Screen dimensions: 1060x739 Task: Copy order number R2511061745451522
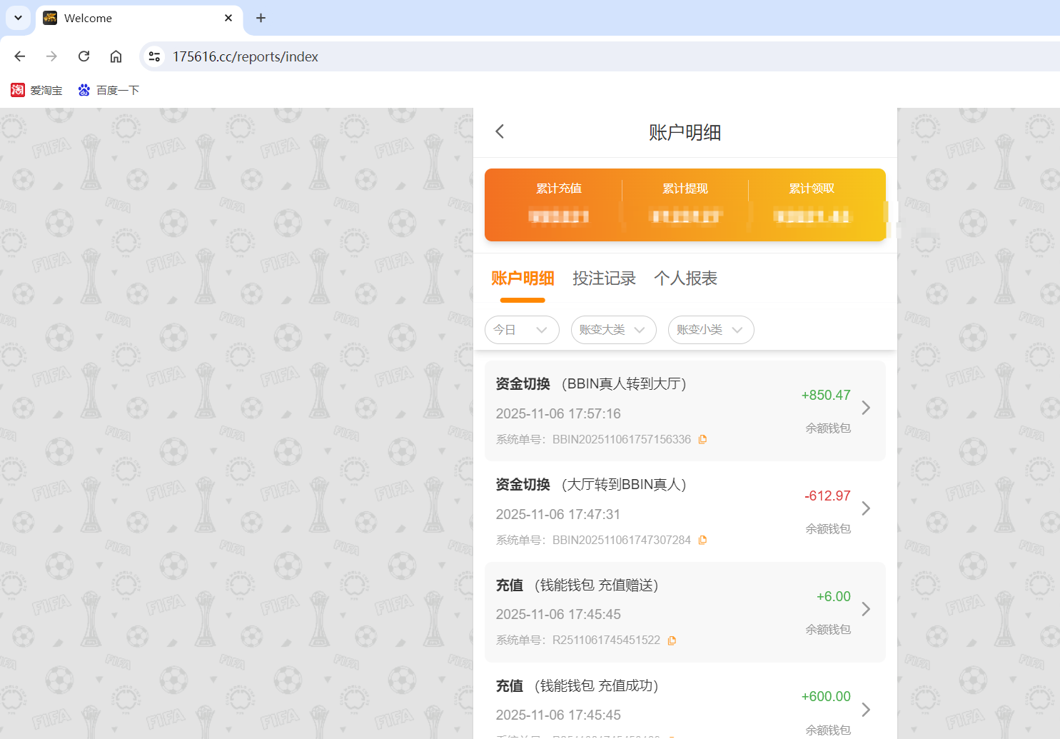[672, 640]
